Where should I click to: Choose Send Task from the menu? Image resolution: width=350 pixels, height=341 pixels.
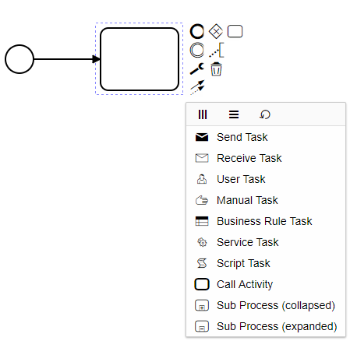pos(266,137)
